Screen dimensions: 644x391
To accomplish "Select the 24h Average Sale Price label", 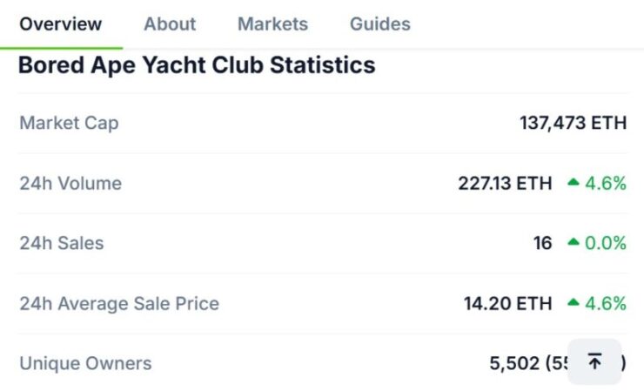I will (119, 304).
